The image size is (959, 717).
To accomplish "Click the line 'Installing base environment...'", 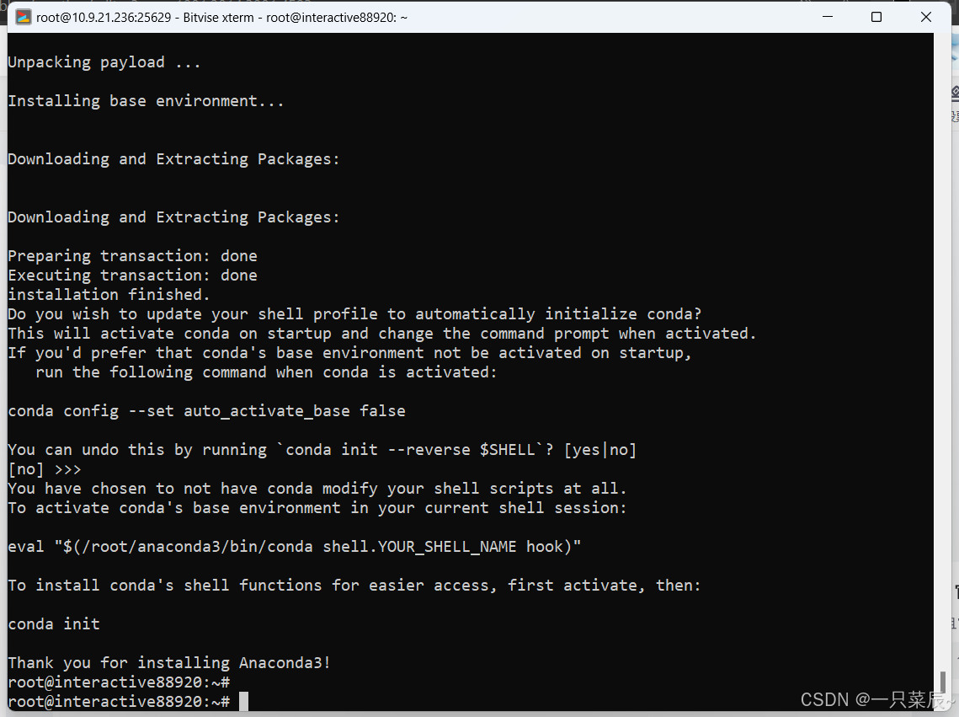I will pyautogui.click(x=146, y=101).
